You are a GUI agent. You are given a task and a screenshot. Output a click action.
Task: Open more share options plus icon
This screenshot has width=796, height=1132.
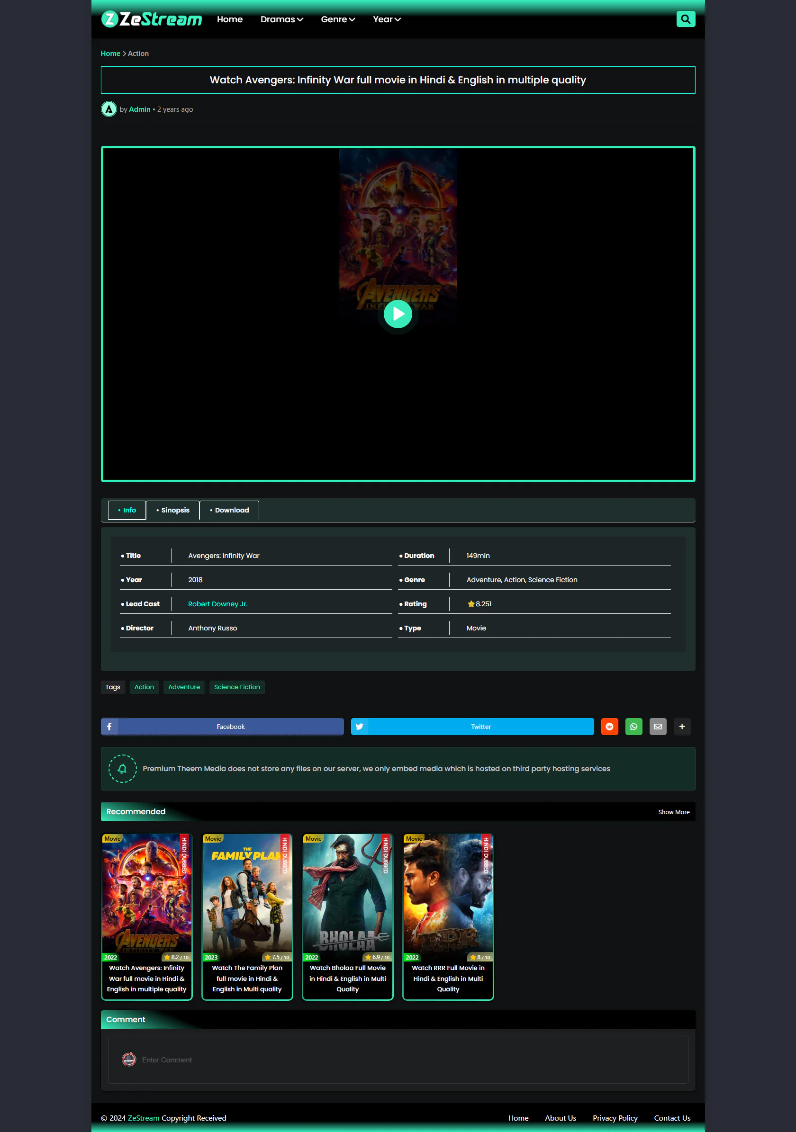pyautogui.click(x=682, y=726)
